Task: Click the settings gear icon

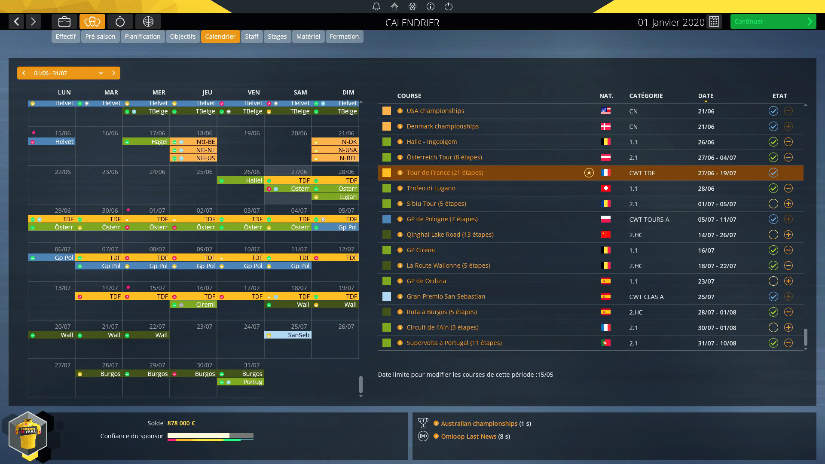Action: pos(412,6)
